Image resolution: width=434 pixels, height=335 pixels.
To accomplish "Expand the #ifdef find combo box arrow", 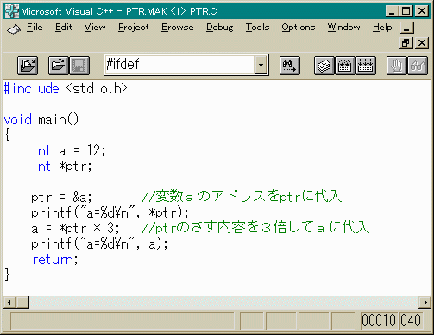I will (x=261, y=65).
